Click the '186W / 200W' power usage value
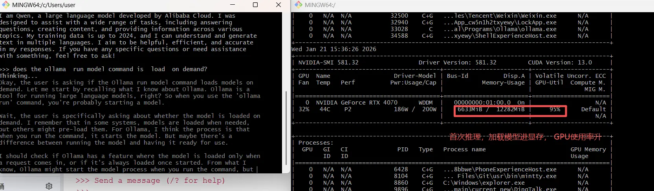 tap(415, 109)
